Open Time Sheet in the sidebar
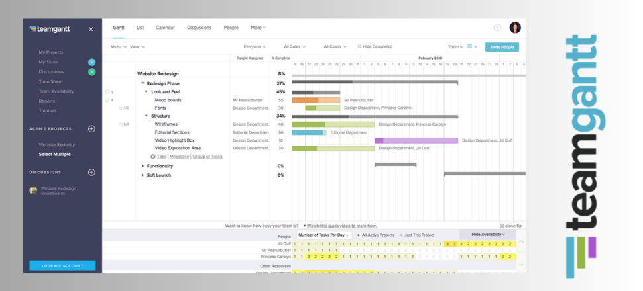 [x=51, y=82]
